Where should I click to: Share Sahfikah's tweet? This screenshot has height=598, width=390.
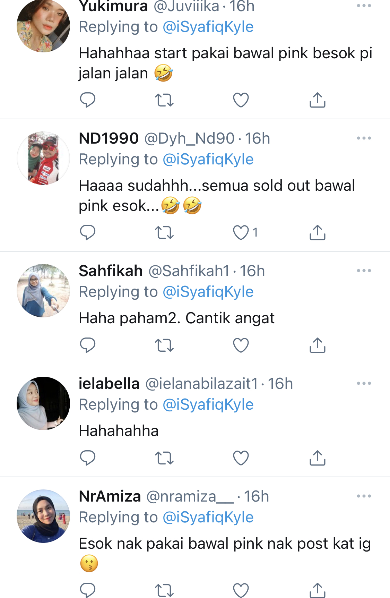click(x=317, y=345)
